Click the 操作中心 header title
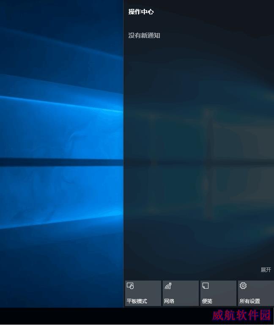Image resolution: width=274 pixels, height=325 pixels. 141,11
